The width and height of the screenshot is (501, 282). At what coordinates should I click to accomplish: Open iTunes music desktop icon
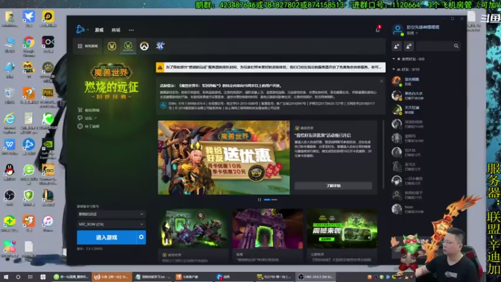(x=48, y=224)
